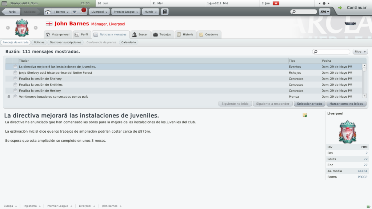Open 'Finaliza la cesión de Heskey' message
Viewport: 372px width, 209px height.
[x=184, y=91]
